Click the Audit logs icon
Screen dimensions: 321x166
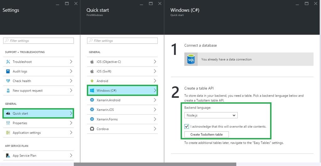click(x=8, y=71)
